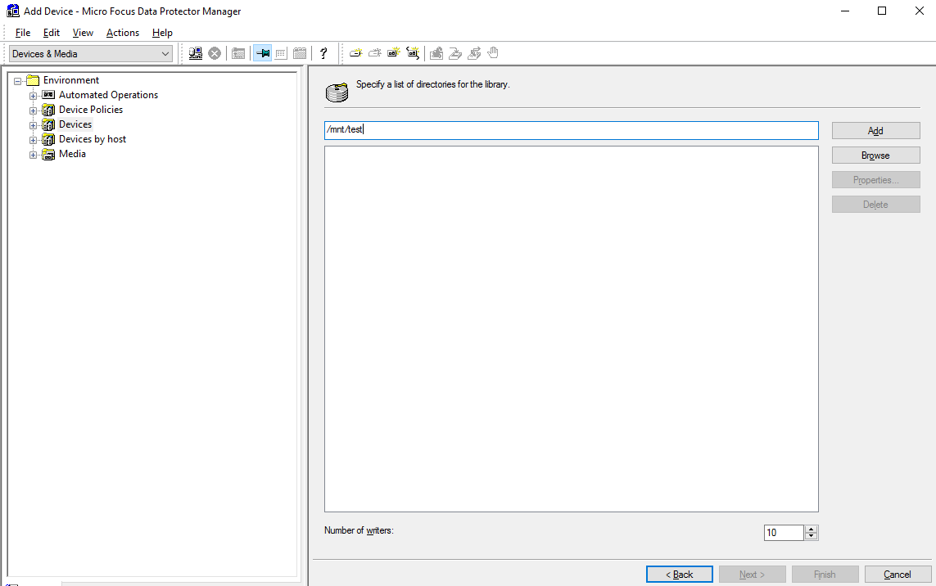Select the Device Policies tree label
The width and height of the screenshot is (936, 586).
[91, 110]
